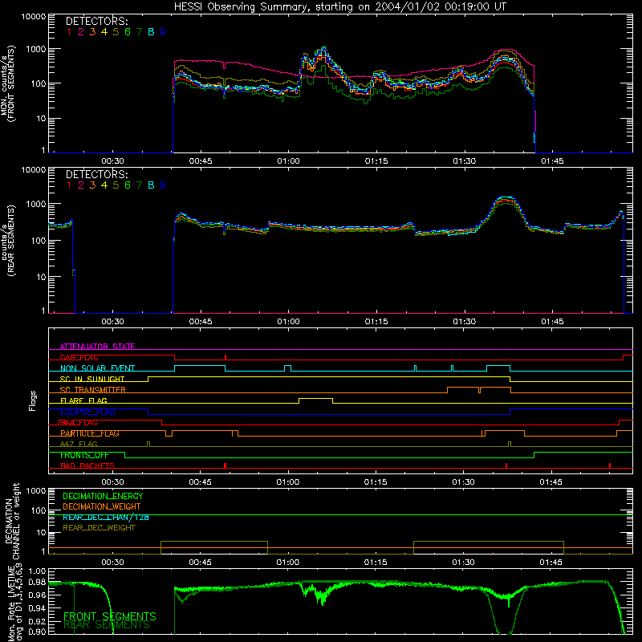Click the DECIMATION_ENERGY legend entry
The height and width of the screenshot is (642, 642).
(103, 496)
